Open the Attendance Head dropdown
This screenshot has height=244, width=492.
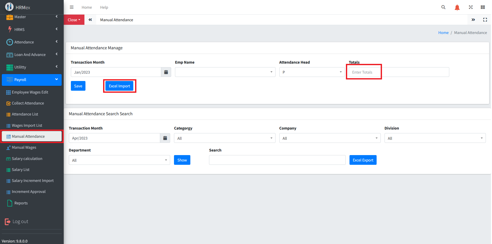pyautogui.click(x=312, y=72)
